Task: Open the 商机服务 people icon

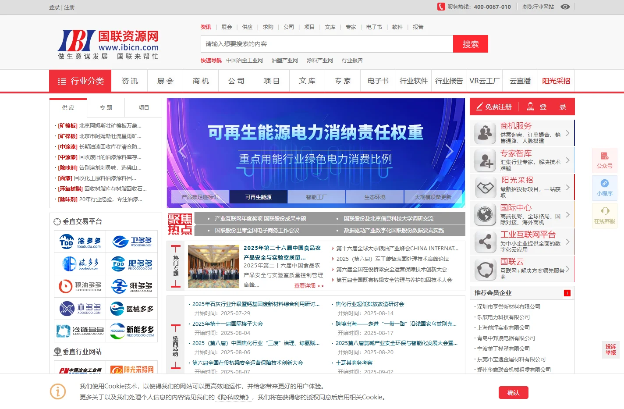Action: click(485, 133)
